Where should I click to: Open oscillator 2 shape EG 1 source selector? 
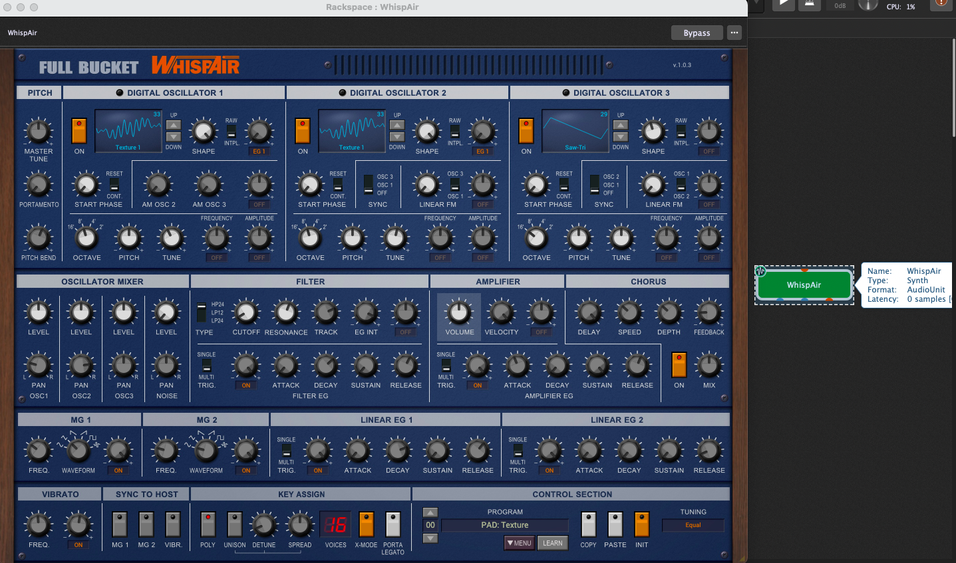point(482,152)
